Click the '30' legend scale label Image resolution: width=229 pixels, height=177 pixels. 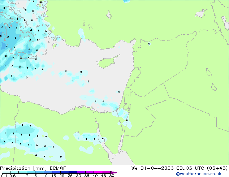coord(78,176)
